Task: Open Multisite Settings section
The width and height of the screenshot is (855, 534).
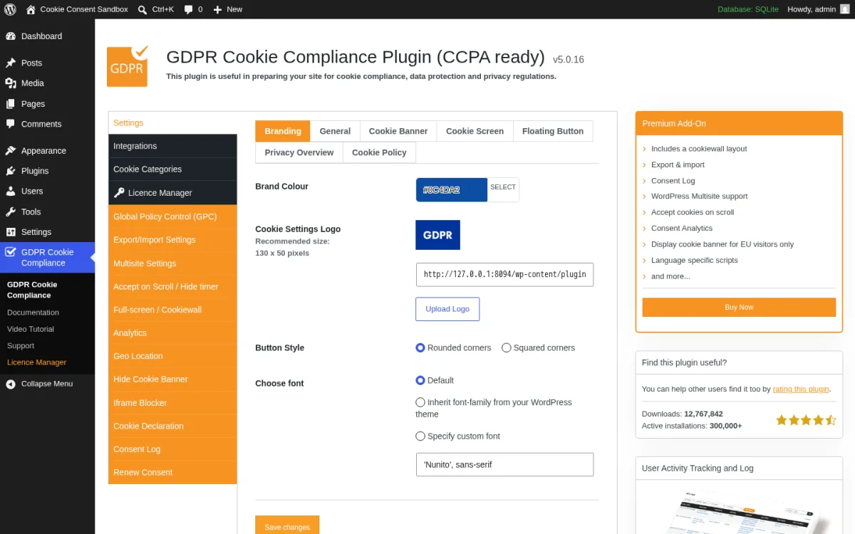Action: click(x=172, y=263)
